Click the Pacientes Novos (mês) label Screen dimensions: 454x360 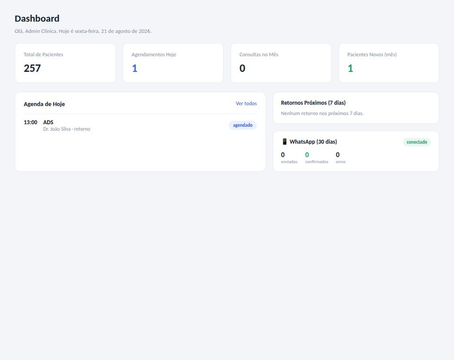tap(372, 54)
